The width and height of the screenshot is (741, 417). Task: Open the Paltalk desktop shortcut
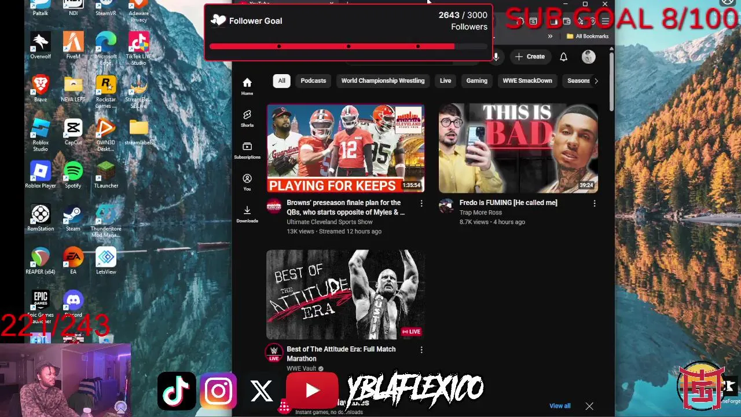coord(41,8)
